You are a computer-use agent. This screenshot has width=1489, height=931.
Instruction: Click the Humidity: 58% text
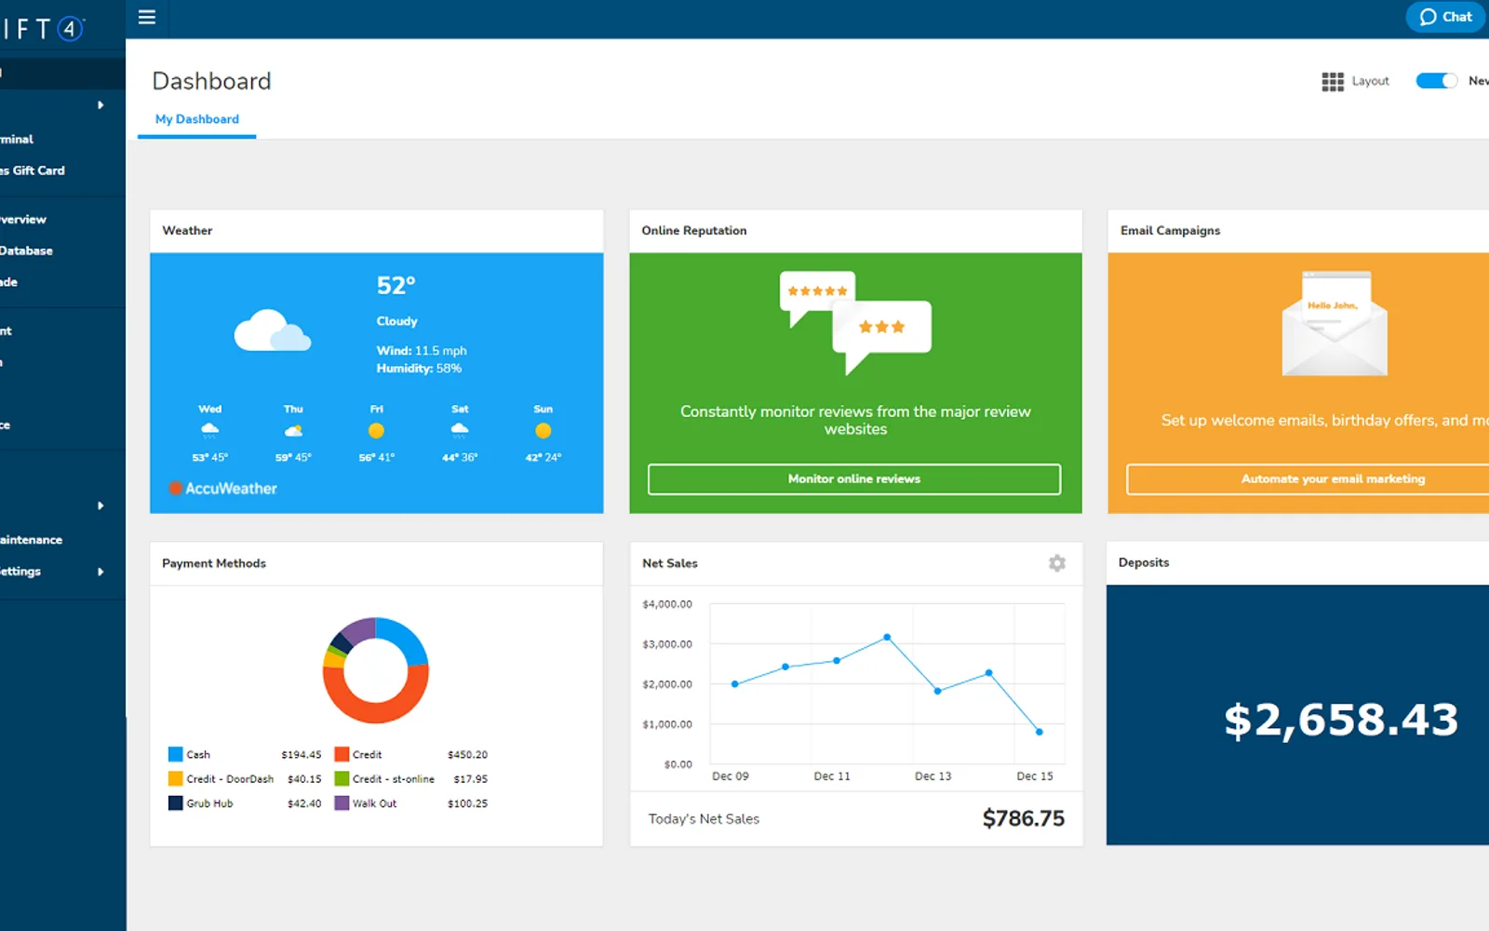pos(419,369)
